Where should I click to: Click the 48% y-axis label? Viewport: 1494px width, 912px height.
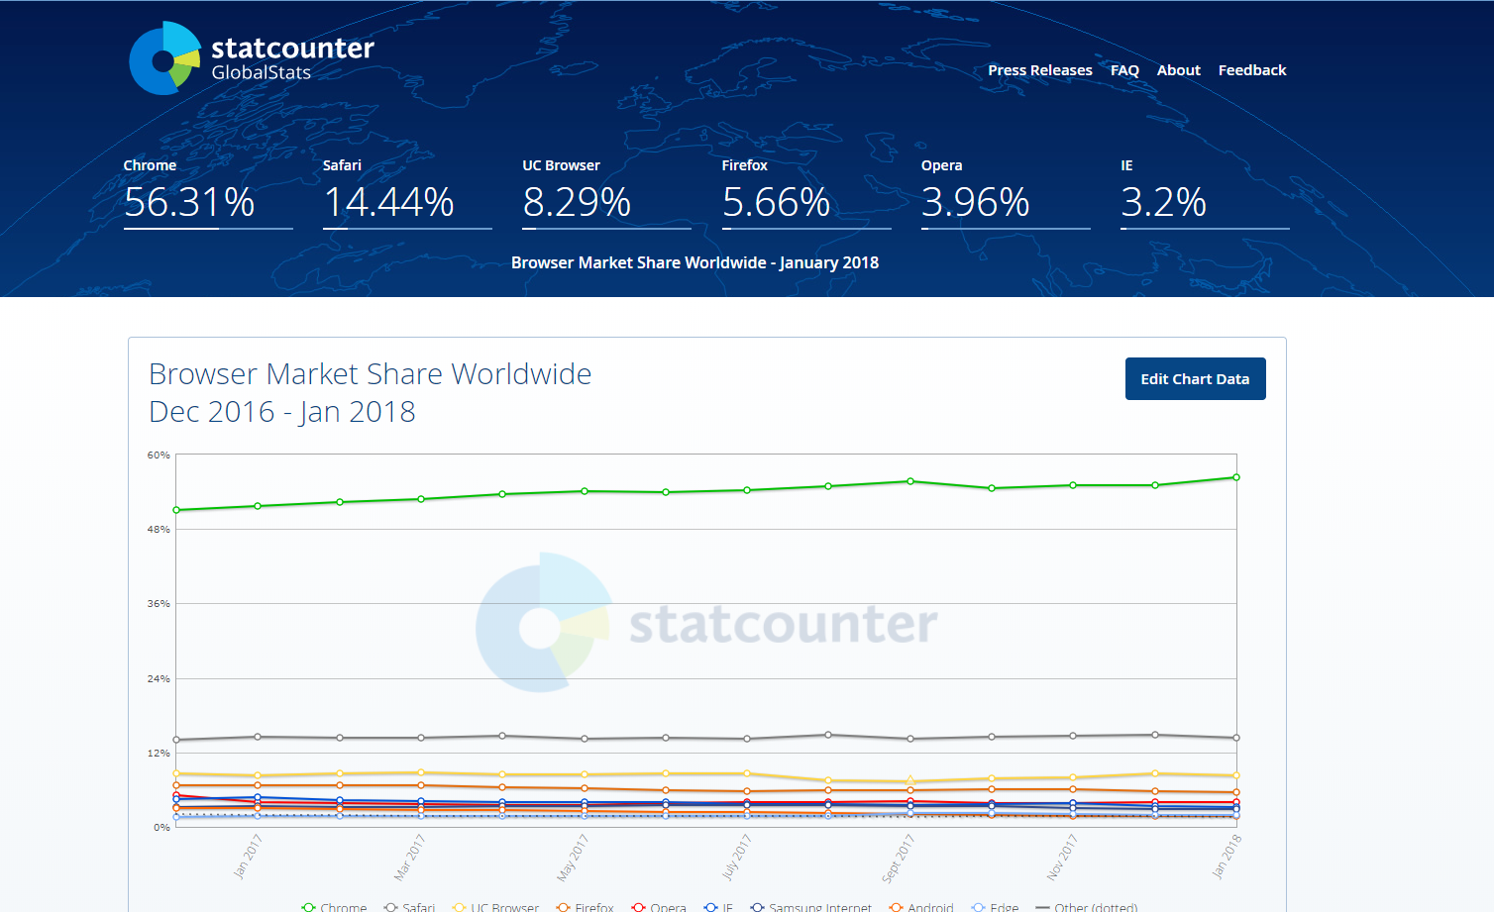(159, 530)
